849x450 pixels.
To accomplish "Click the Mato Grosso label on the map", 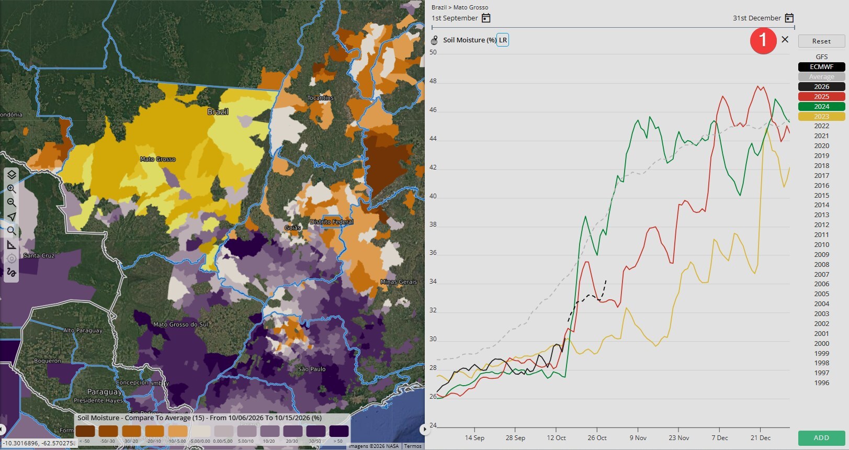I will tap(158, 159).
